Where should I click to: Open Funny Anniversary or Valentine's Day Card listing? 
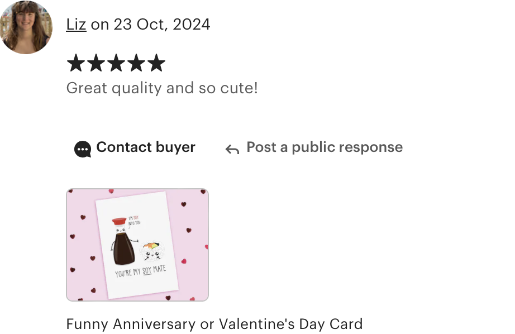[214, 324]
